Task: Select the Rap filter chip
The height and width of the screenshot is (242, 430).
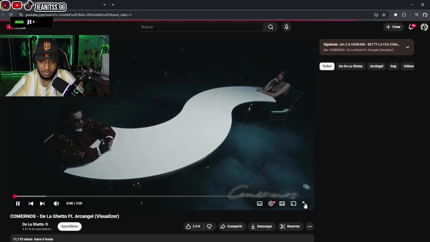Action: pos(393,66)
